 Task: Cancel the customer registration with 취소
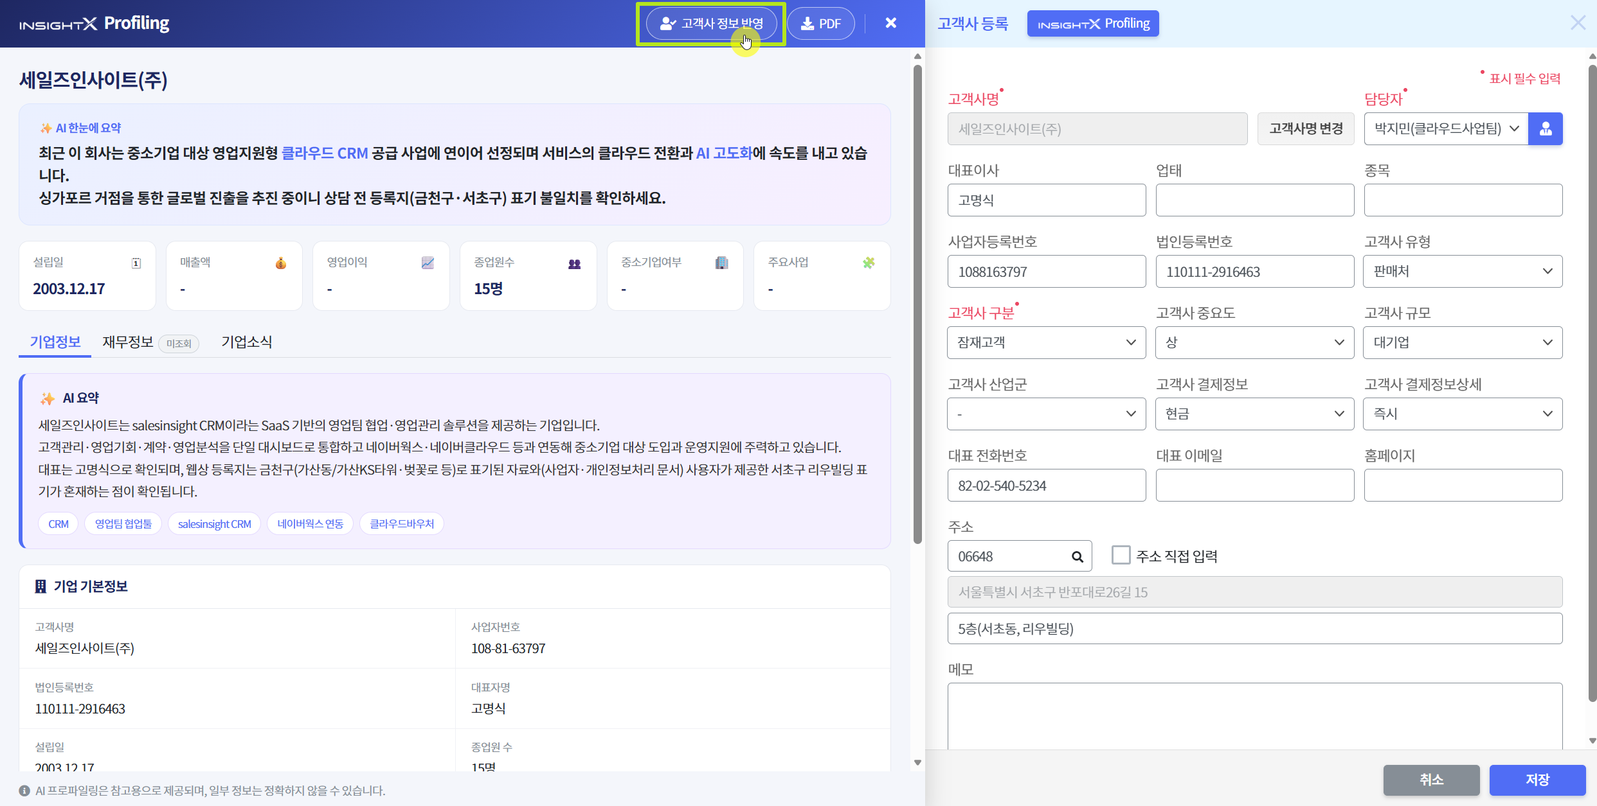tap(1431, 780)
